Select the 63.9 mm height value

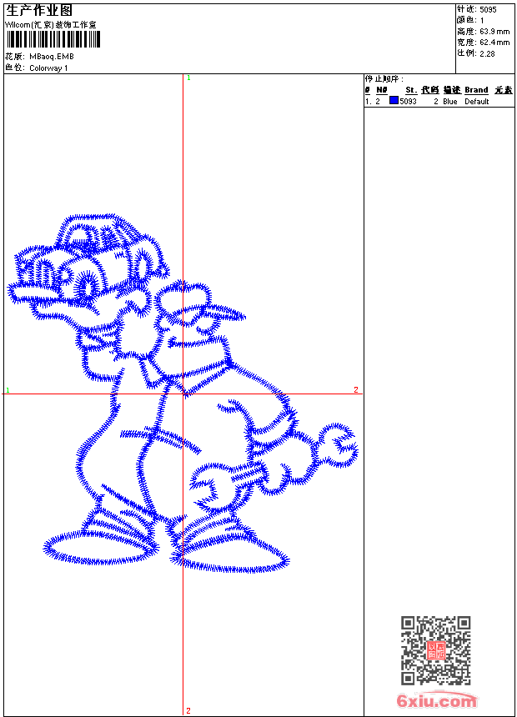click(x=494, y=32)
